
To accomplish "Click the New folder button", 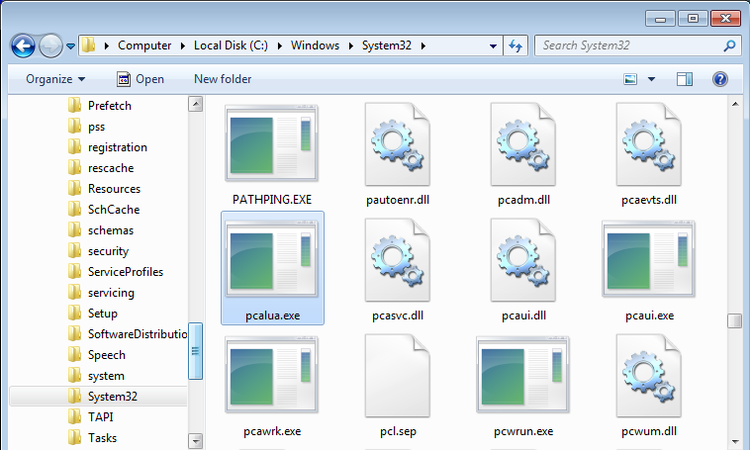I will (x=223, y=79).
